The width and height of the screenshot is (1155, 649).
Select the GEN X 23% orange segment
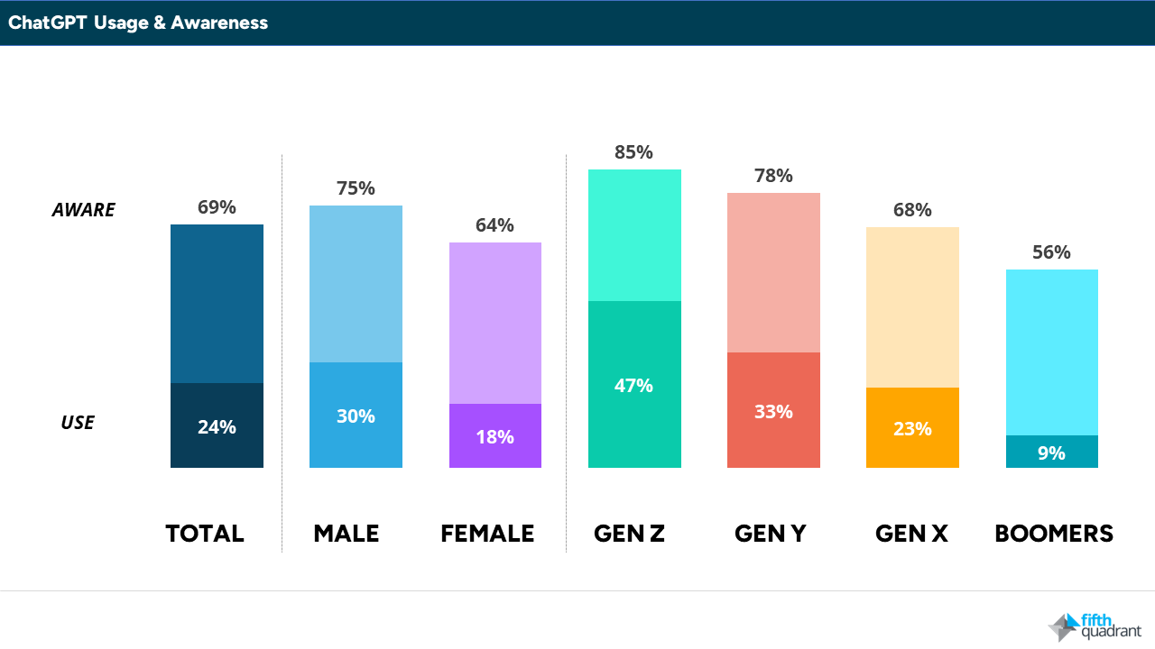(x=912, y=428)
